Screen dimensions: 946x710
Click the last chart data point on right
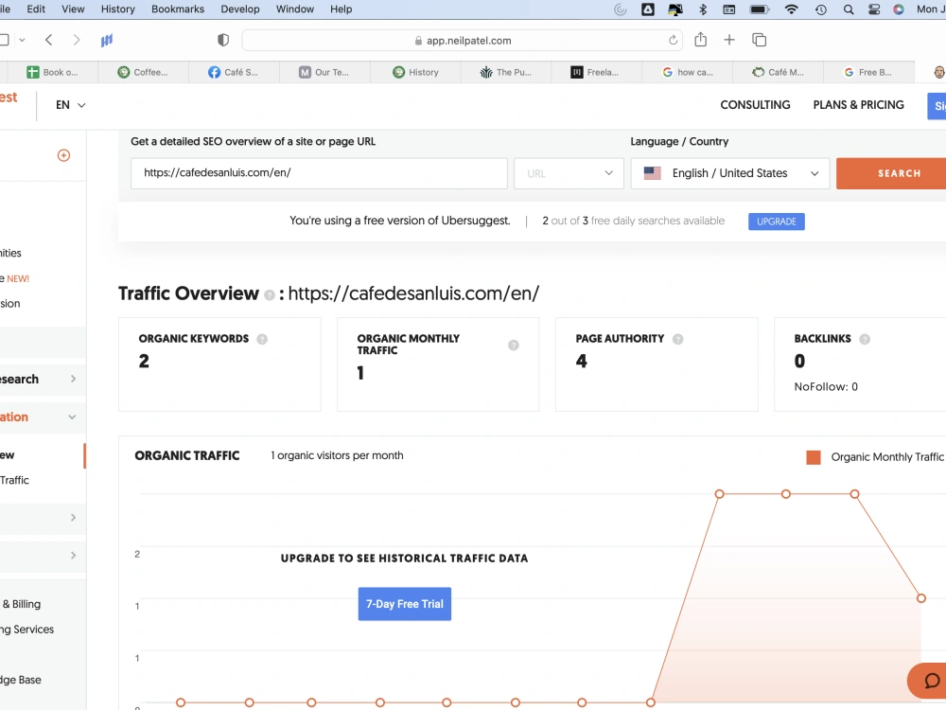point(920,598)
